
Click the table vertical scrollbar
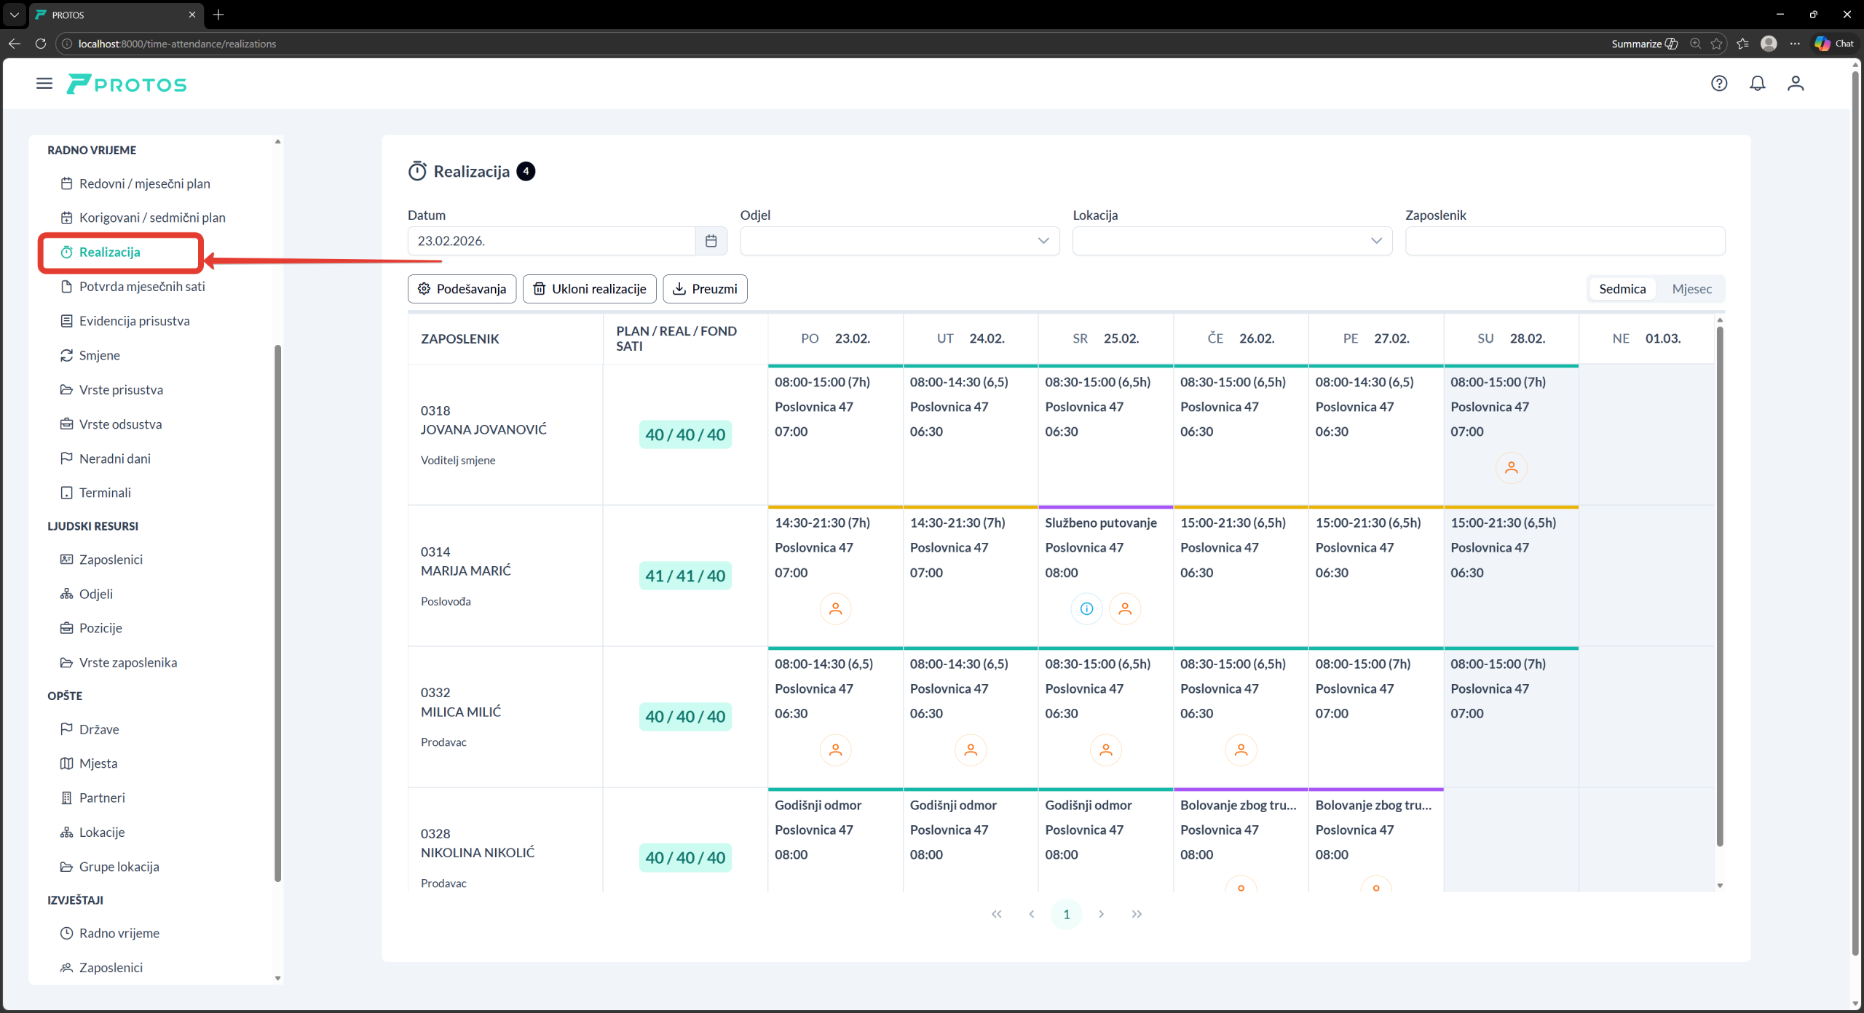pos(1719,582)
